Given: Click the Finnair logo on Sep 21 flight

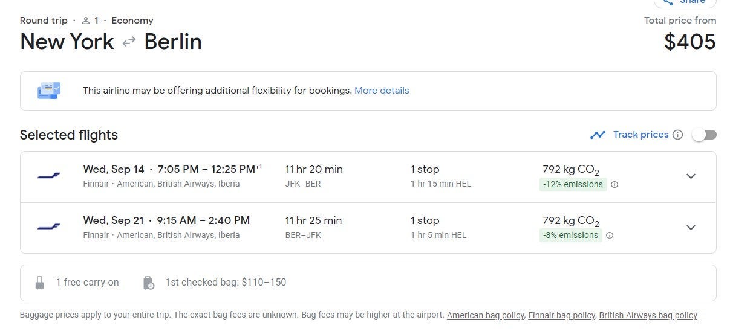Looking at the screenshot, I should pyautogui.click(x=48, y=228).
